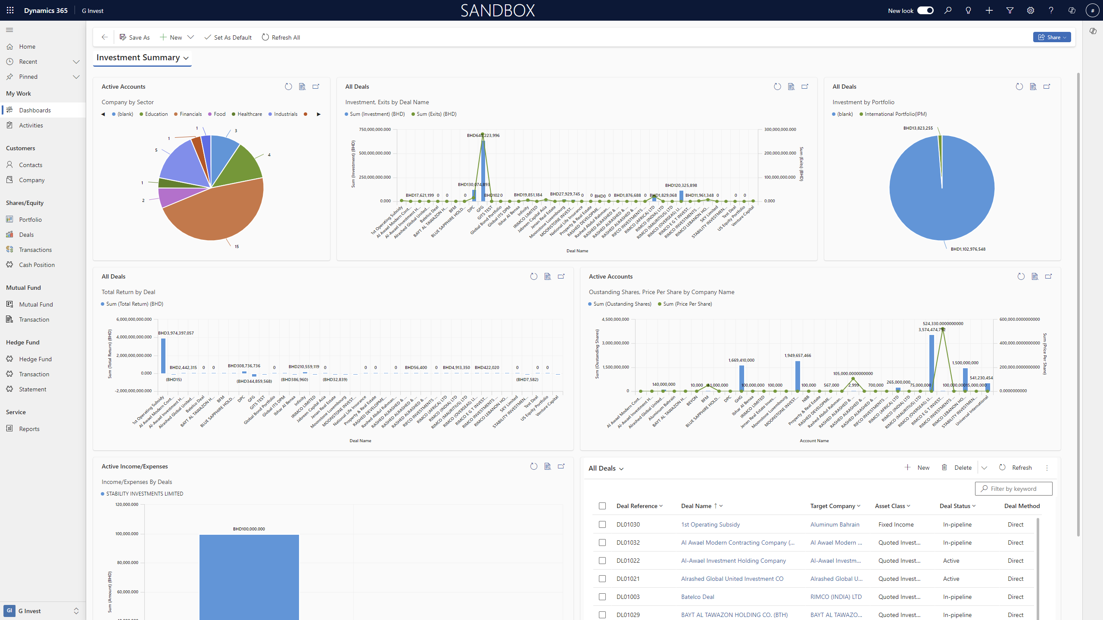Expand the Total Return by Deal chart
This screenshot has width=1103, height=620.
tap(561, 276)
